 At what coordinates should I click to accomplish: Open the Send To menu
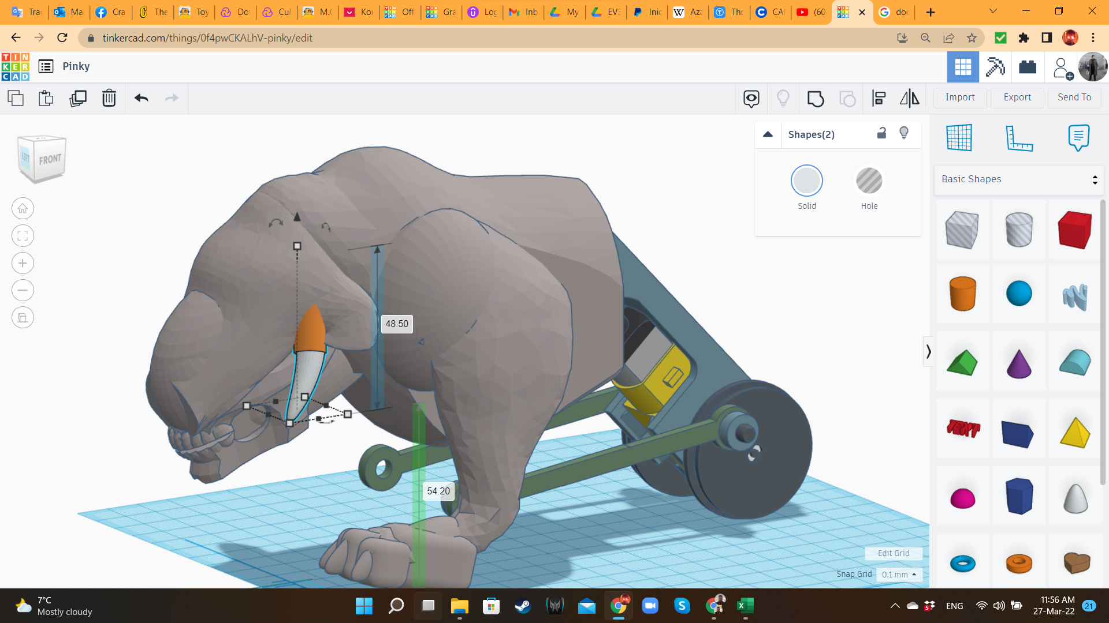(x=1074, y=97)
